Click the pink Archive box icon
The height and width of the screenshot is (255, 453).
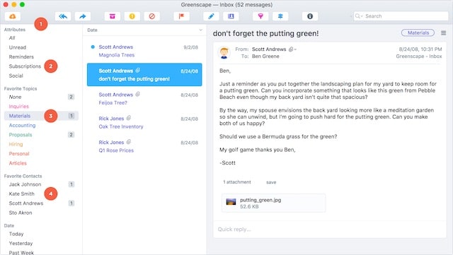(x=113, y=16)
